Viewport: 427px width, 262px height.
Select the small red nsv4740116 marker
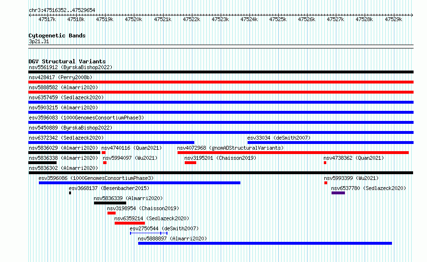104,153
